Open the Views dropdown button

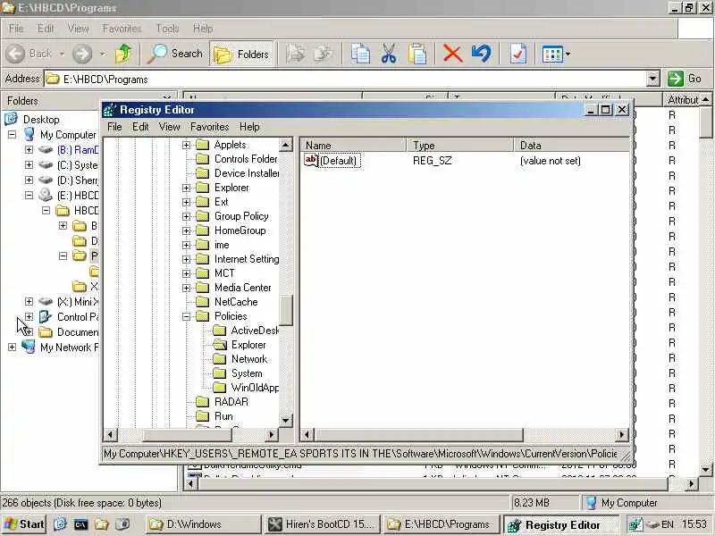[556, 54]
